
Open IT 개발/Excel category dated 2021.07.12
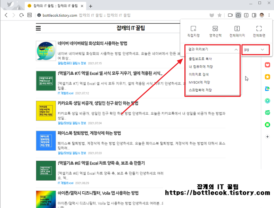(66, 93)
